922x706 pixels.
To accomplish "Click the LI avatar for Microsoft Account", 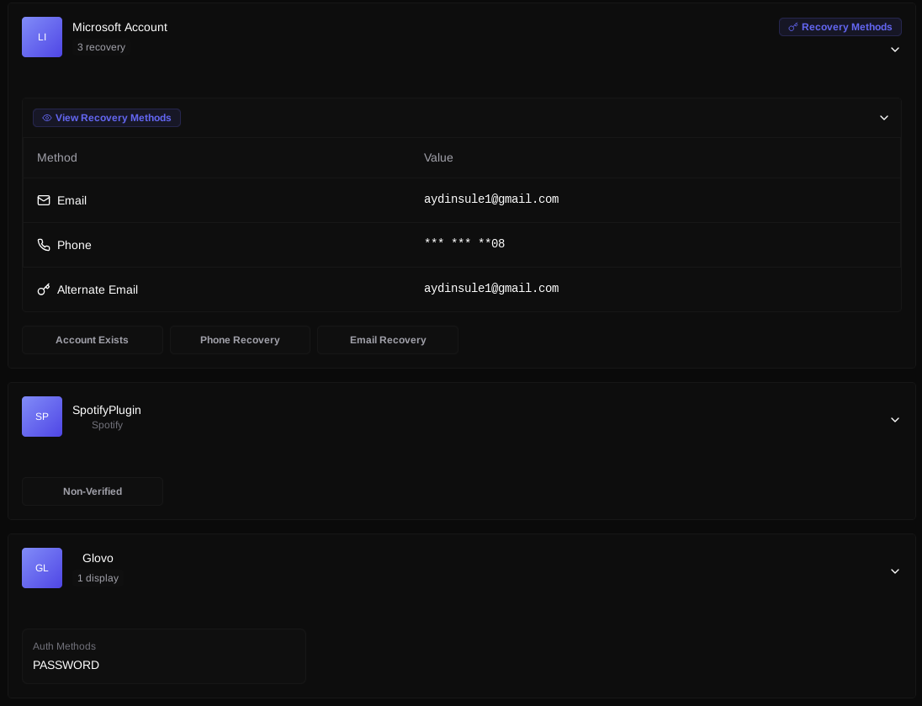I will click(x=42, y=37).
